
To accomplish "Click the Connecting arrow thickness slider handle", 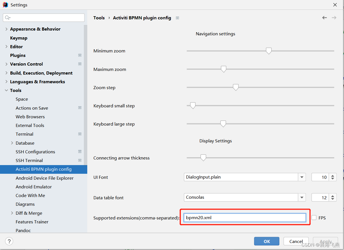I will 203,158.
